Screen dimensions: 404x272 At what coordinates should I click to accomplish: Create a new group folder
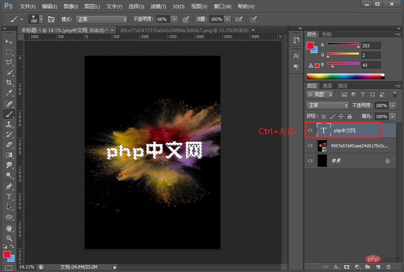[x=368, y=267]
